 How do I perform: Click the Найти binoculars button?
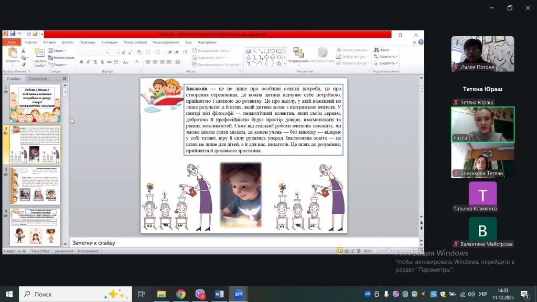pos(381,50)
